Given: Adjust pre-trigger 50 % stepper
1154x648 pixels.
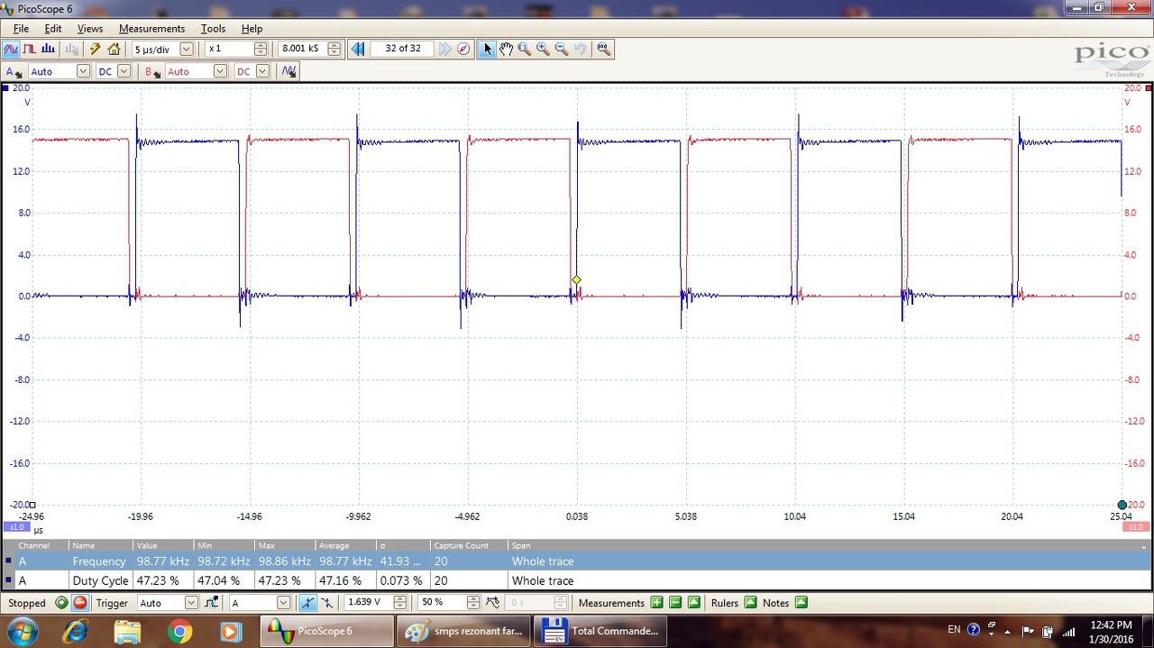Looking at the screenshot, I should [x=473, y=603].
